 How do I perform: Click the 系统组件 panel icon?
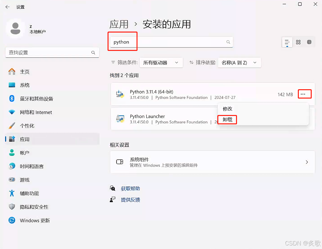tap(120, 162)
